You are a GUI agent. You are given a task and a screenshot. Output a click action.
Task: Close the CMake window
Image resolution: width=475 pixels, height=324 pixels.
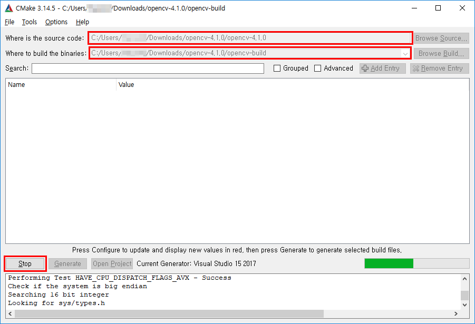point(462,8)
